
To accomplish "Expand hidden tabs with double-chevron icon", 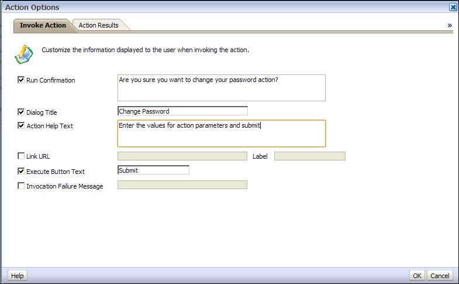I will pos(450,26).
